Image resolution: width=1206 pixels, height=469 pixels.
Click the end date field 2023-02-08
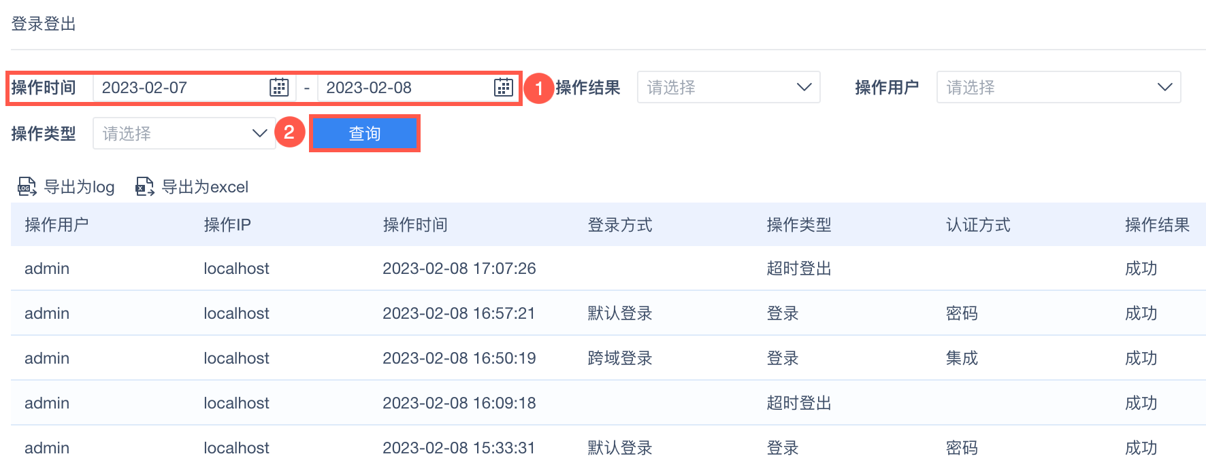[405, 88]
